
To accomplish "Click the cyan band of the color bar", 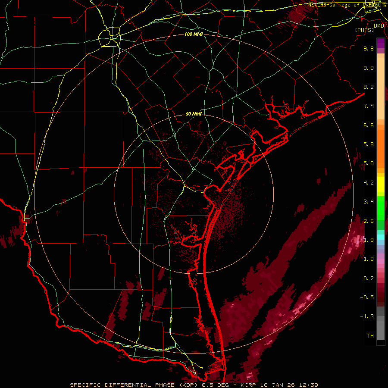I will [381, 237].
